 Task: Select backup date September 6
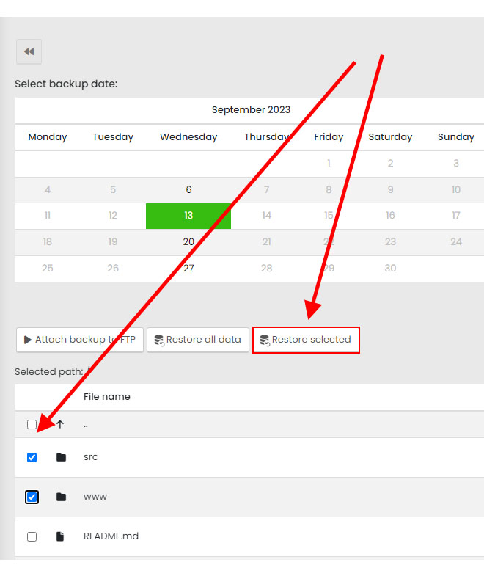coord(188,189)
